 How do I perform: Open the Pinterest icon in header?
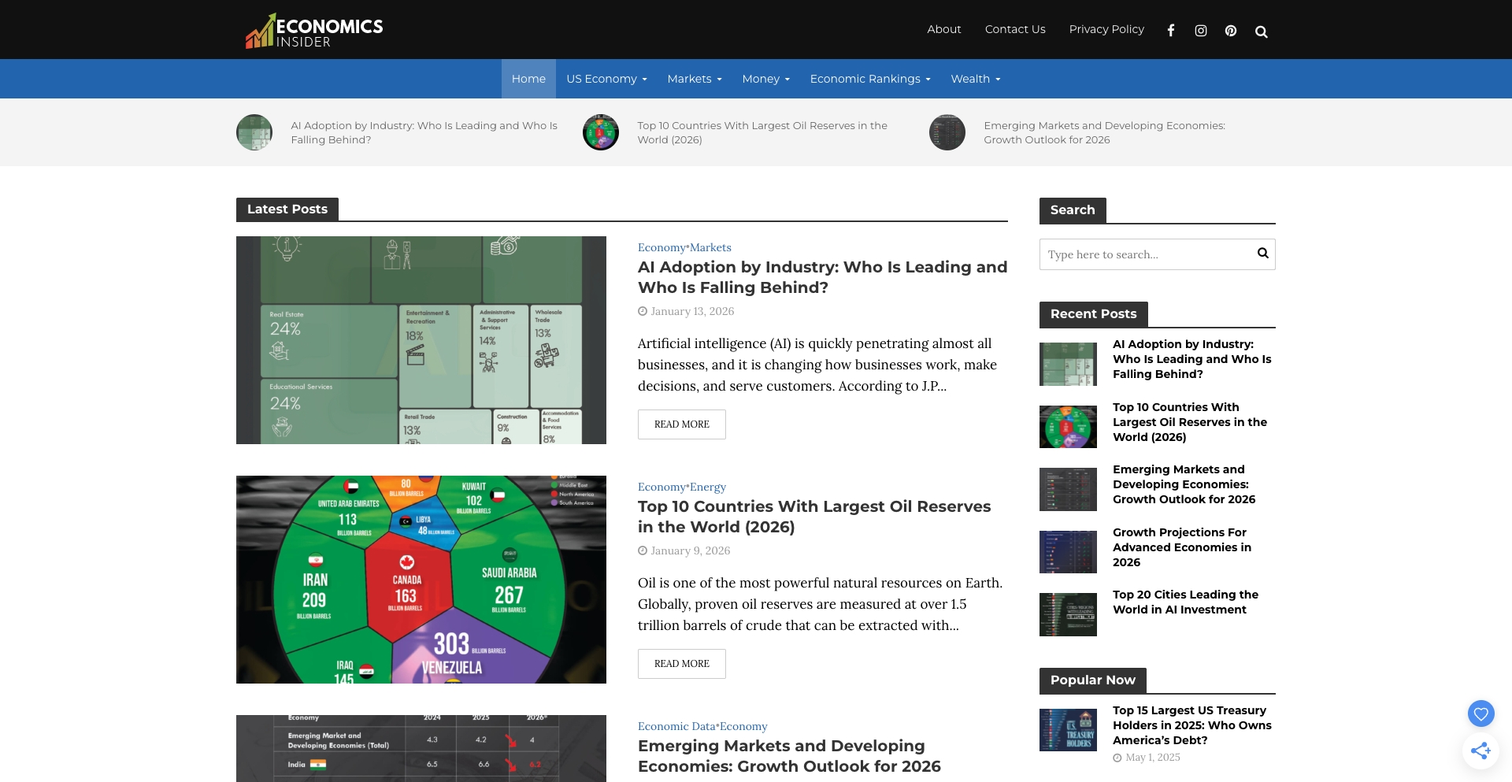(1230, 30)
